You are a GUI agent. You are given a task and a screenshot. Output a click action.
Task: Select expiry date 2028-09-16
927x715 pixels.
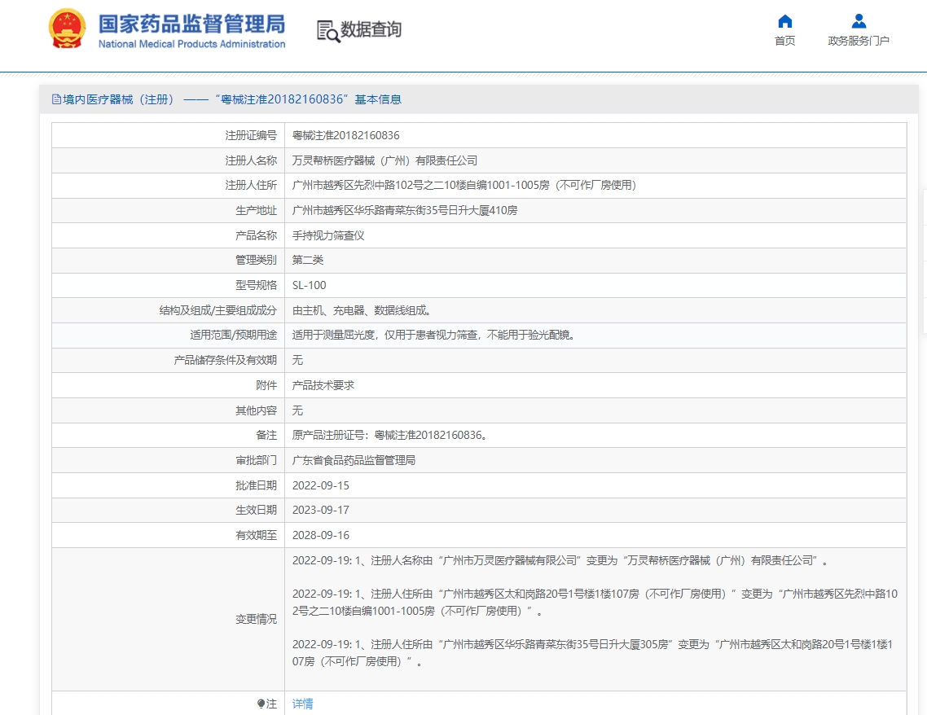(x=320, y=535)
